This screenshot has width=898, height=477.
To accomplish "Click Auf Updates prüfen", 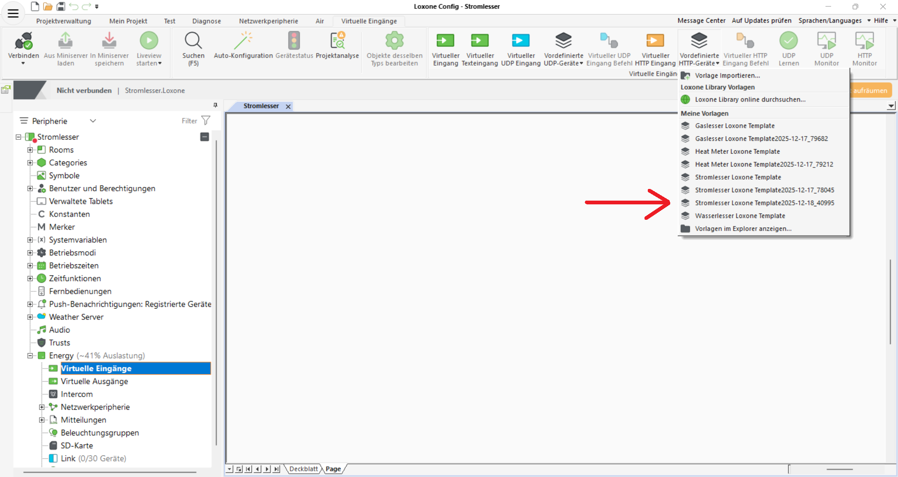I will point(761,21).
